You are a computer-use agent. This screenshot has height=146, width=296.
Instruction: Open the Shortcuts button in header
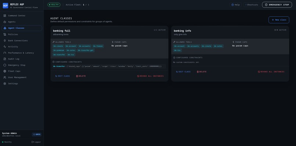252,5
